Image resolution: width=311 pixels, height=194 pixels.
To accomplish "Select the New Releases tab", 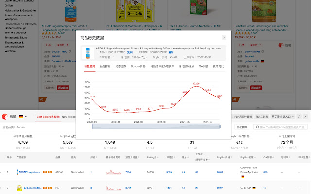I will click(x=69, y=117).
